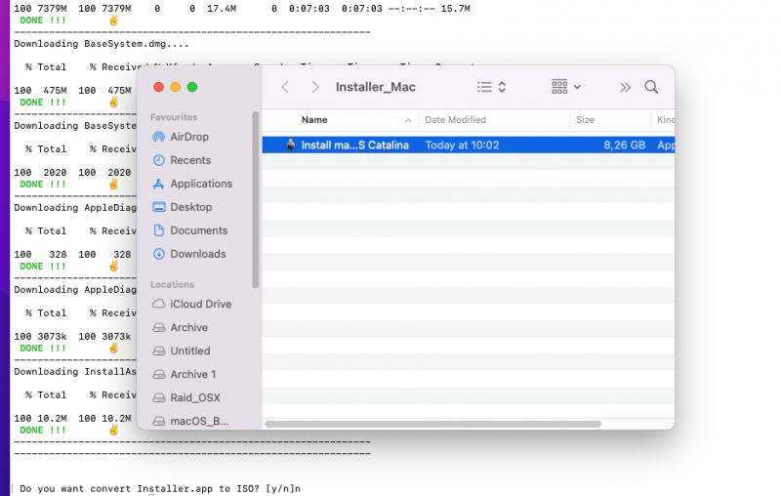Viewport: 781px width, 496px height.
Task: Click the Desktop sidebar icon
Action: tap(158, 207)
